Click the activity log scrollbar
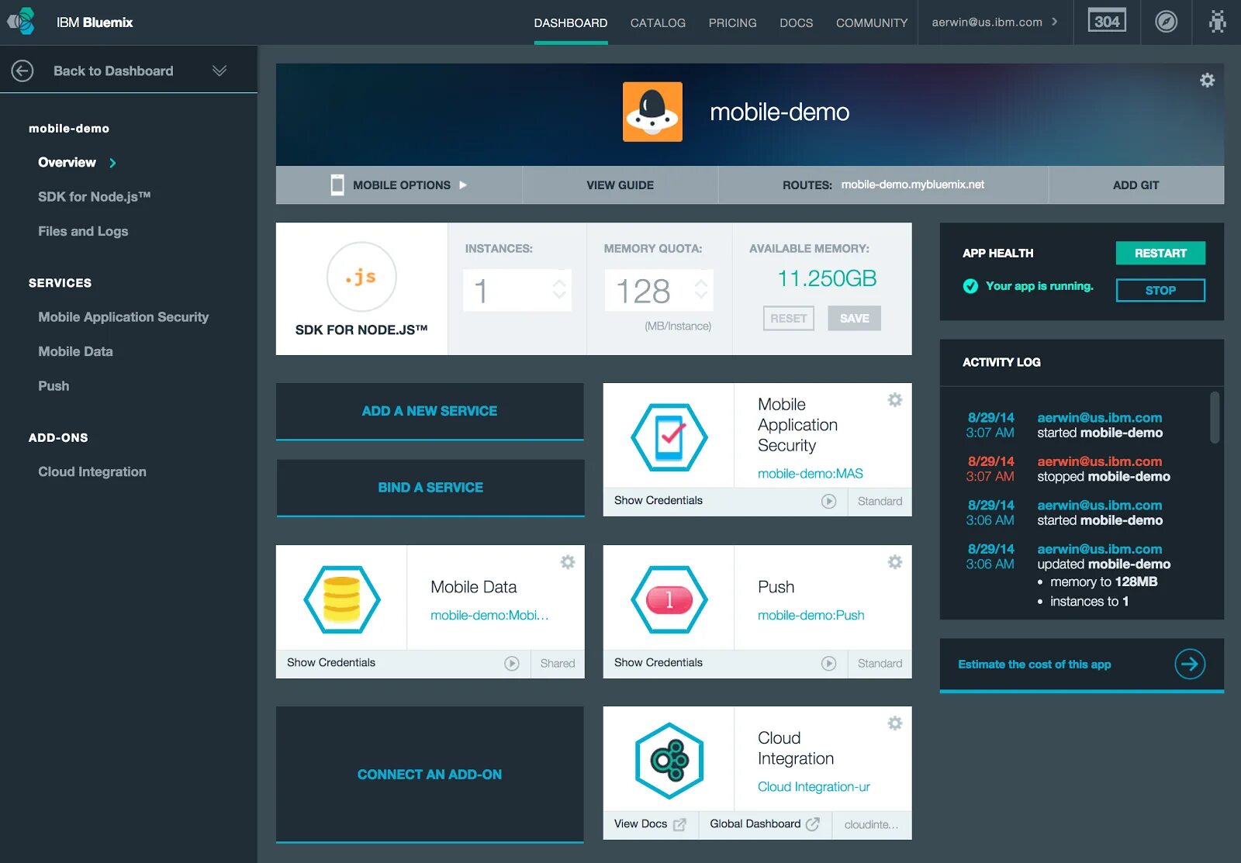The image size is (1241, 863). (x=1215, y=417)
